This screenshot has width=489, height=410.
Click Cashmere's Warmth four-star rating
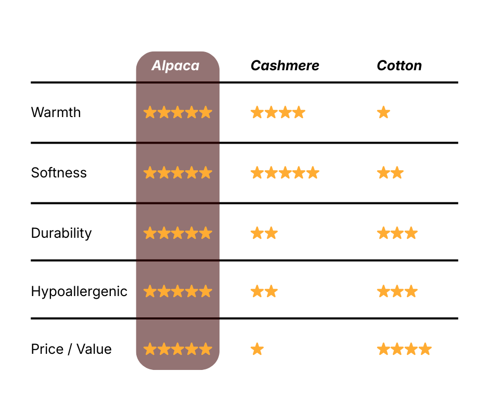278,112
